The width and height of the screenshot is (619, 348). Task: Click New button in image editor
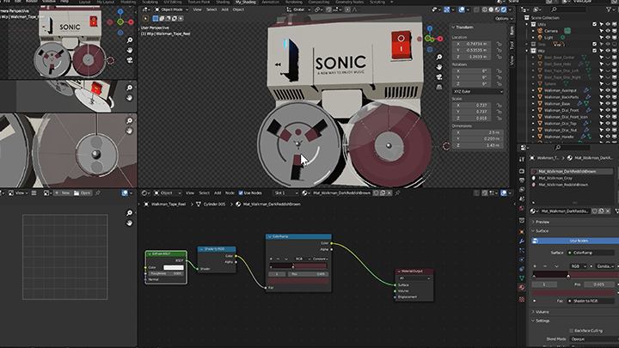coord(63,193)
